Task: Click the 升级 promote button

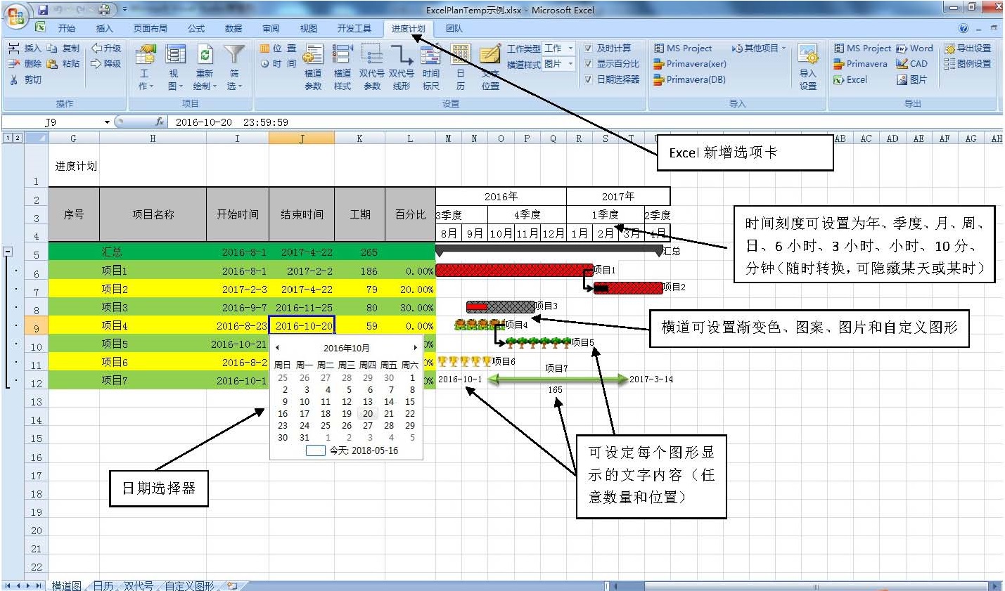Action: coord(105,48)
